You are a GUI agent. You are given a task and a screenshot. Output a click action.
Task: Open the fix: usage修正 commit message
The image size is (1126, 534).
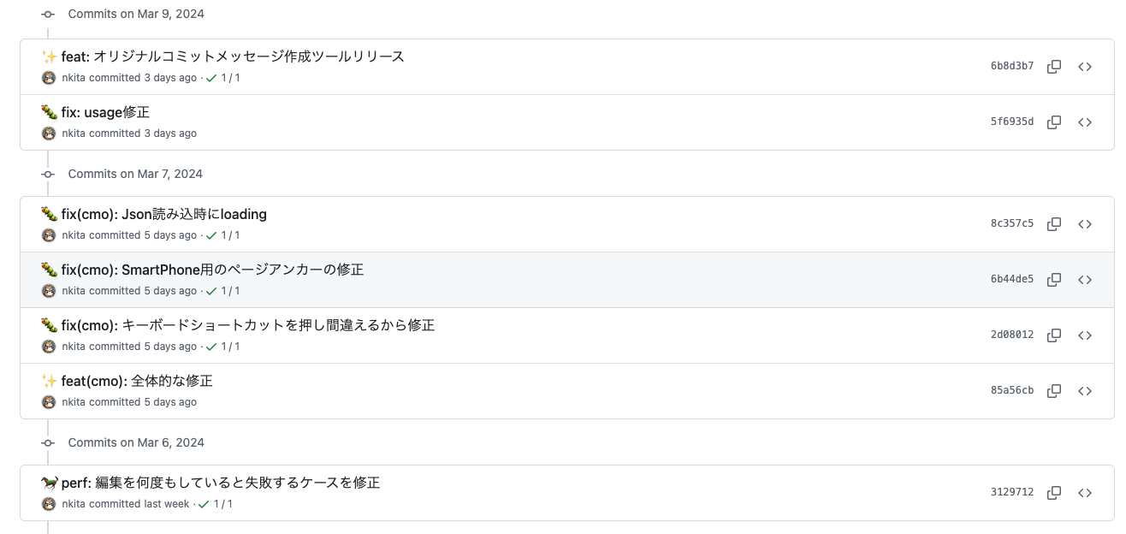click(x=104, y=111)
